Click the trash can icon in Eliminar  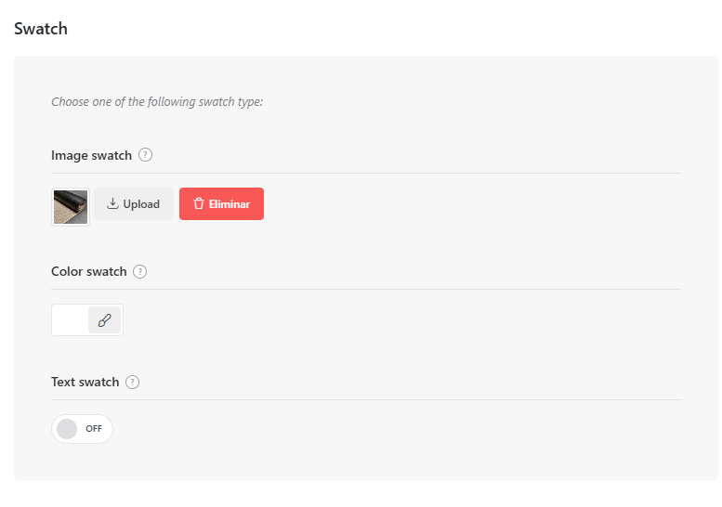coord(199,203)
